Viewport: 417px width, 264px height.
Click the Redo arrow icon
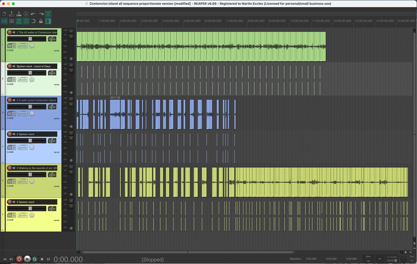point(41,14)
